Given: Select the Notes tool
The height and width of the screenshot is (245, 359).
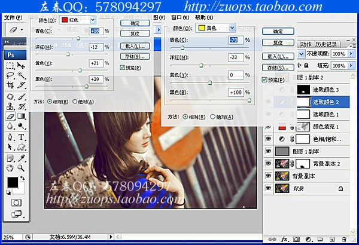Looking at the screenshot, I should tap(10, 158).
